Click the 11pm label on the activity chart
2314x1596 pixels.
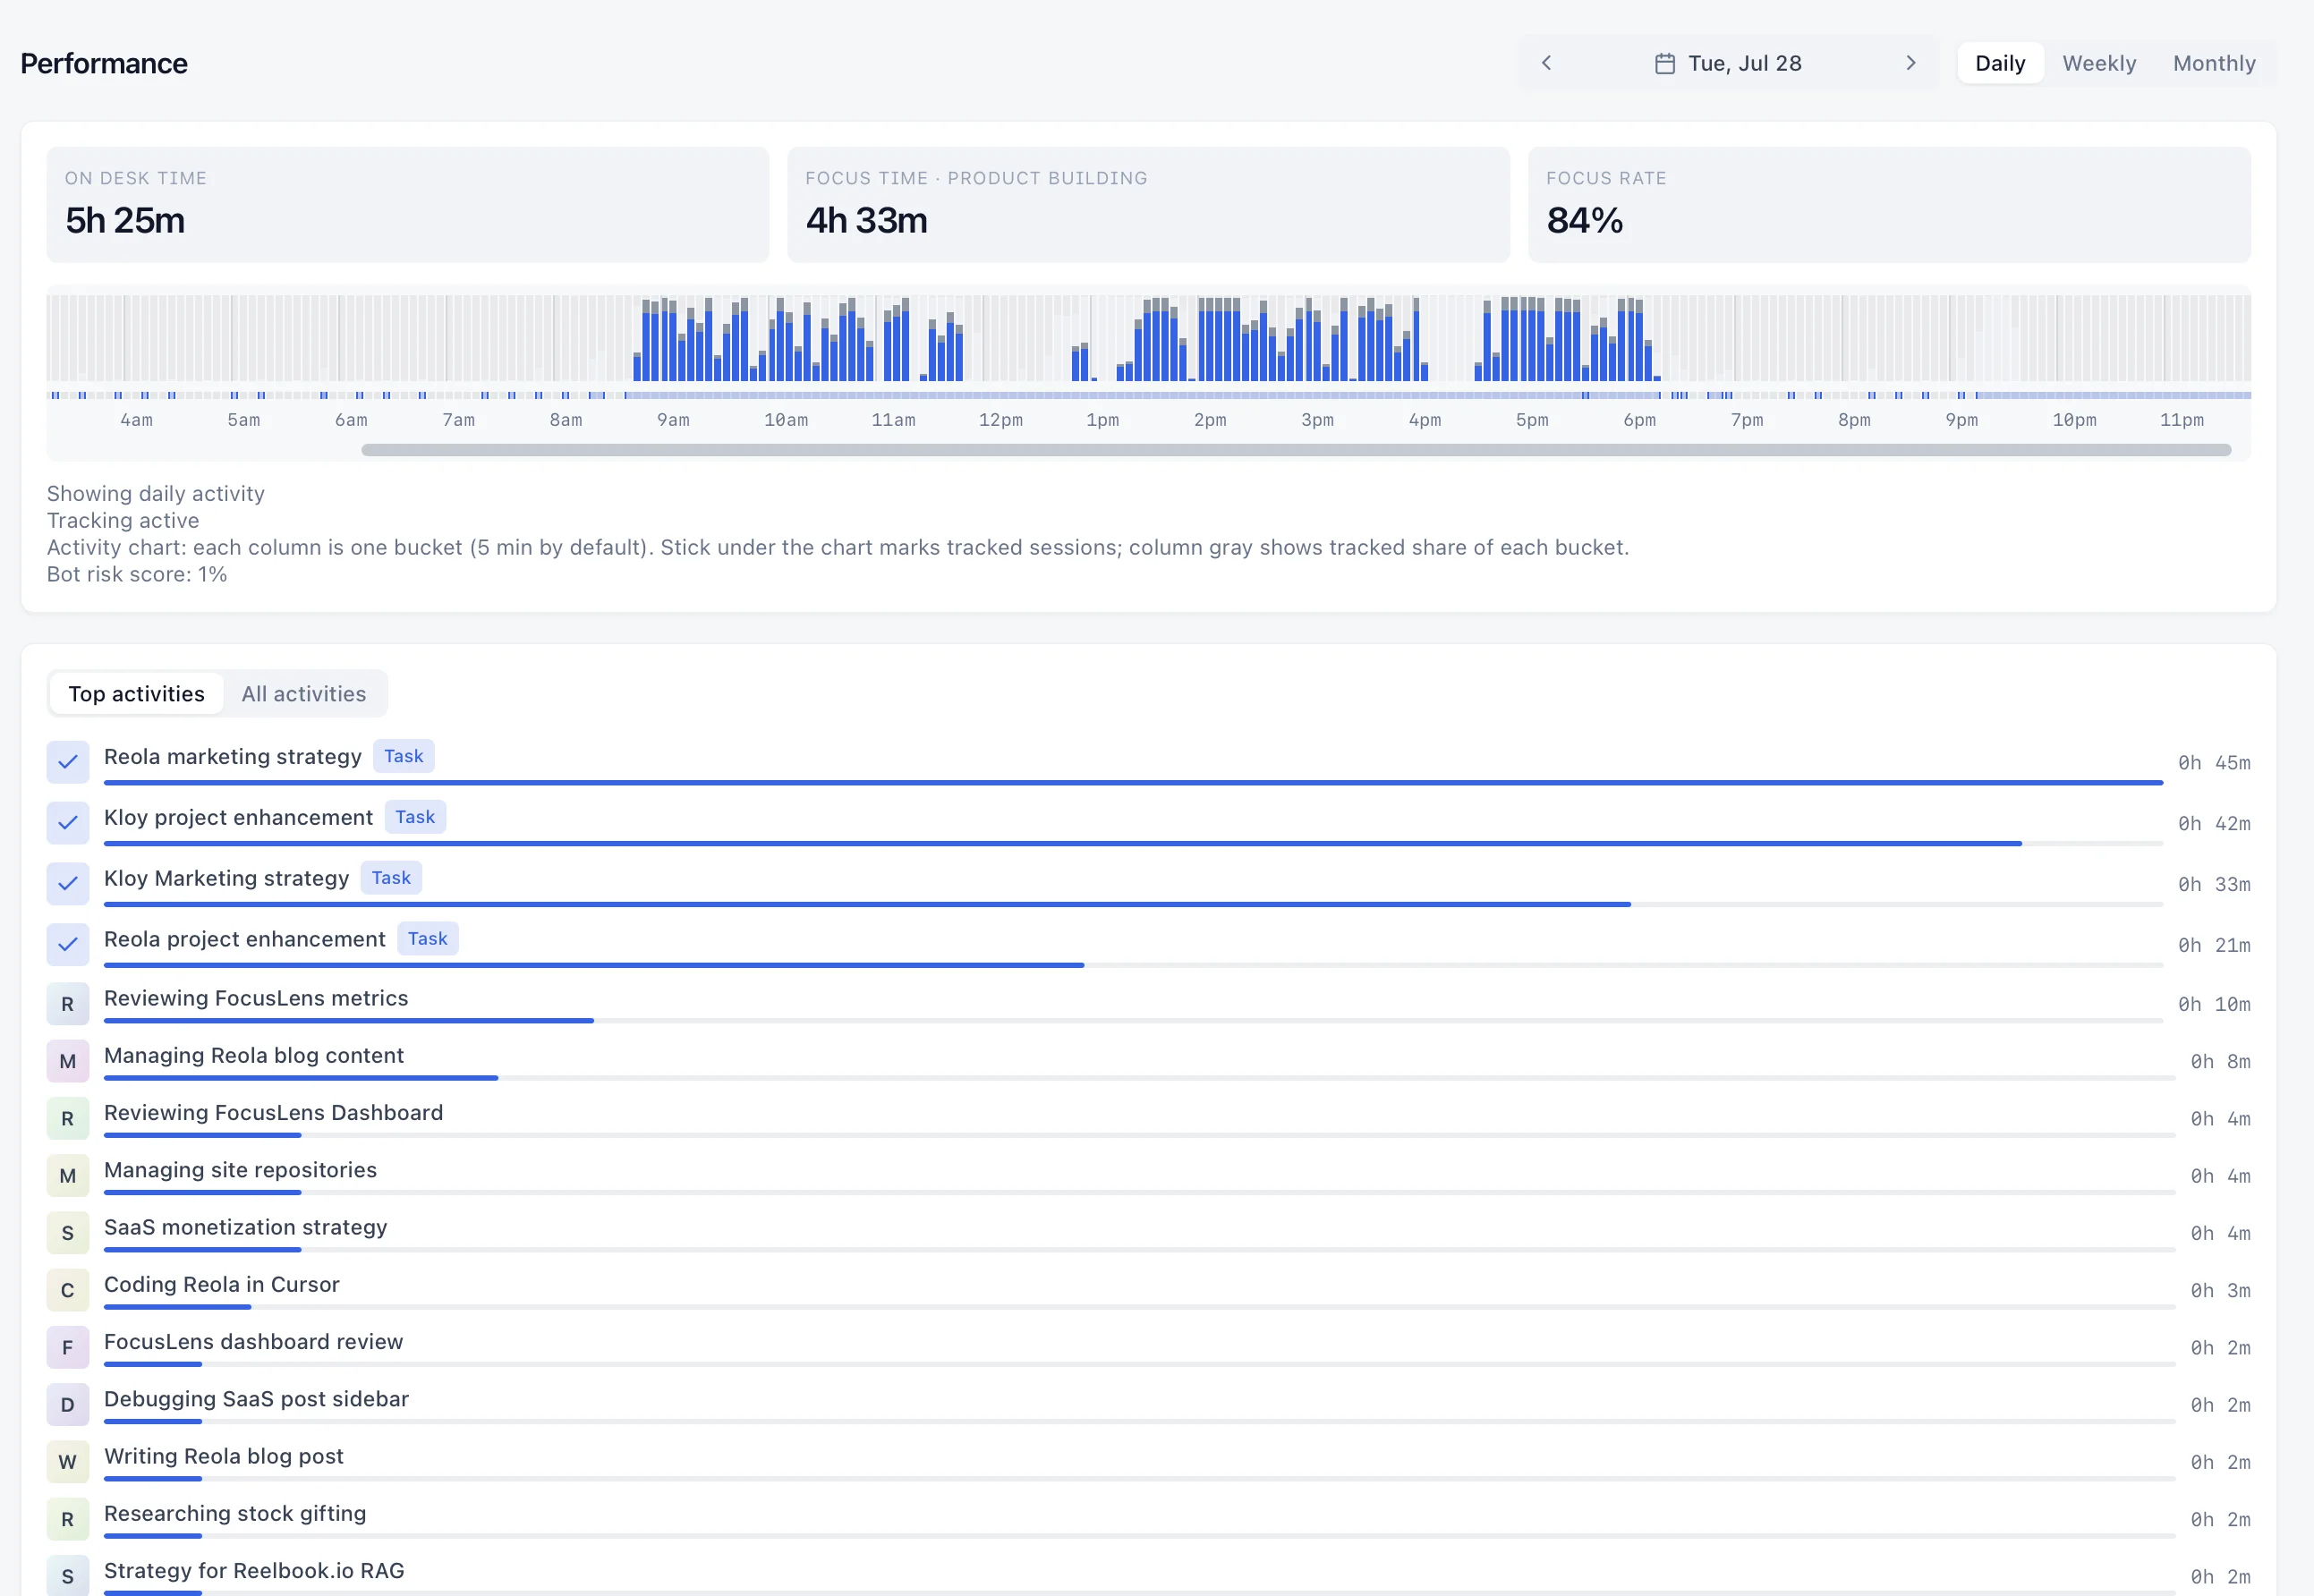[x=2182, y=420]
